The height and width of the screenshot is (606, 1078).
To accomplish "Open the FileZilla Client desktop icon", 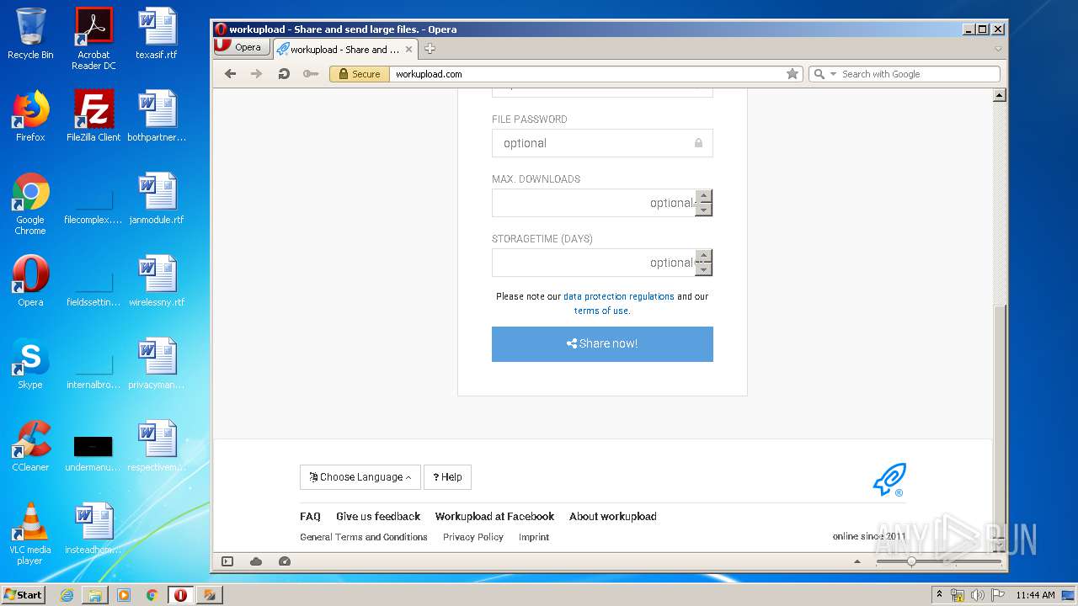I will pyautogui.click(x=93, y=116).
